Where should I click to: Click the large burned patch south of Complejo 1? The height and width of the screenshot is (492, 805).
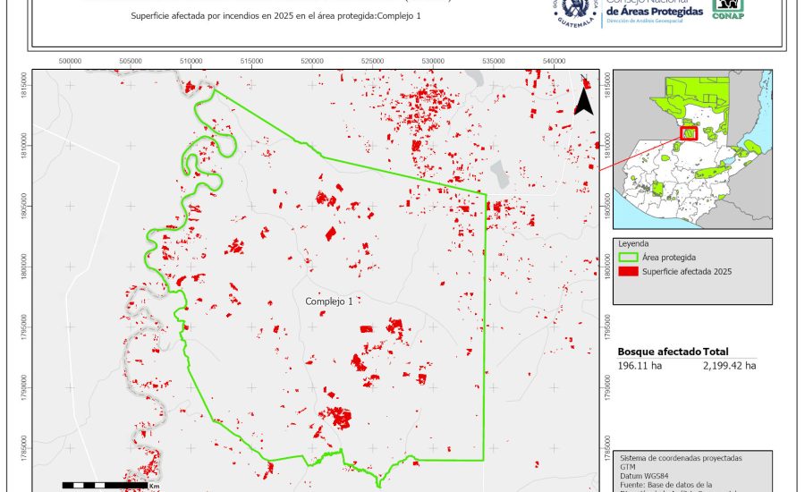coord(339,417)
